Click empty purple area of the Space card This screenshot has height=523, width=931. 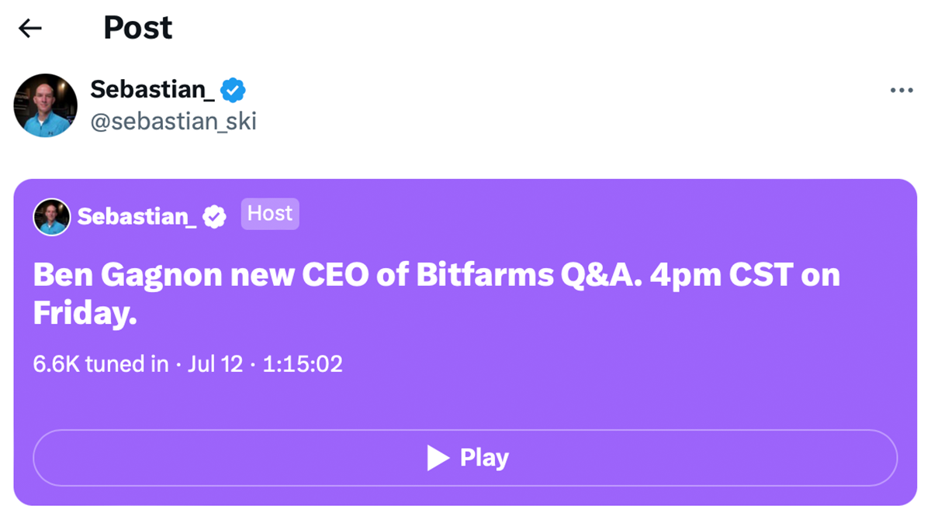pyautogui.click(x=621, y=387)
